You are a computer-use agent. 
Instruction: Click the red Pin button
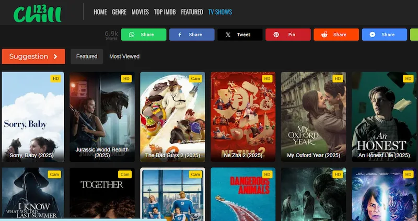pos(288,34)
